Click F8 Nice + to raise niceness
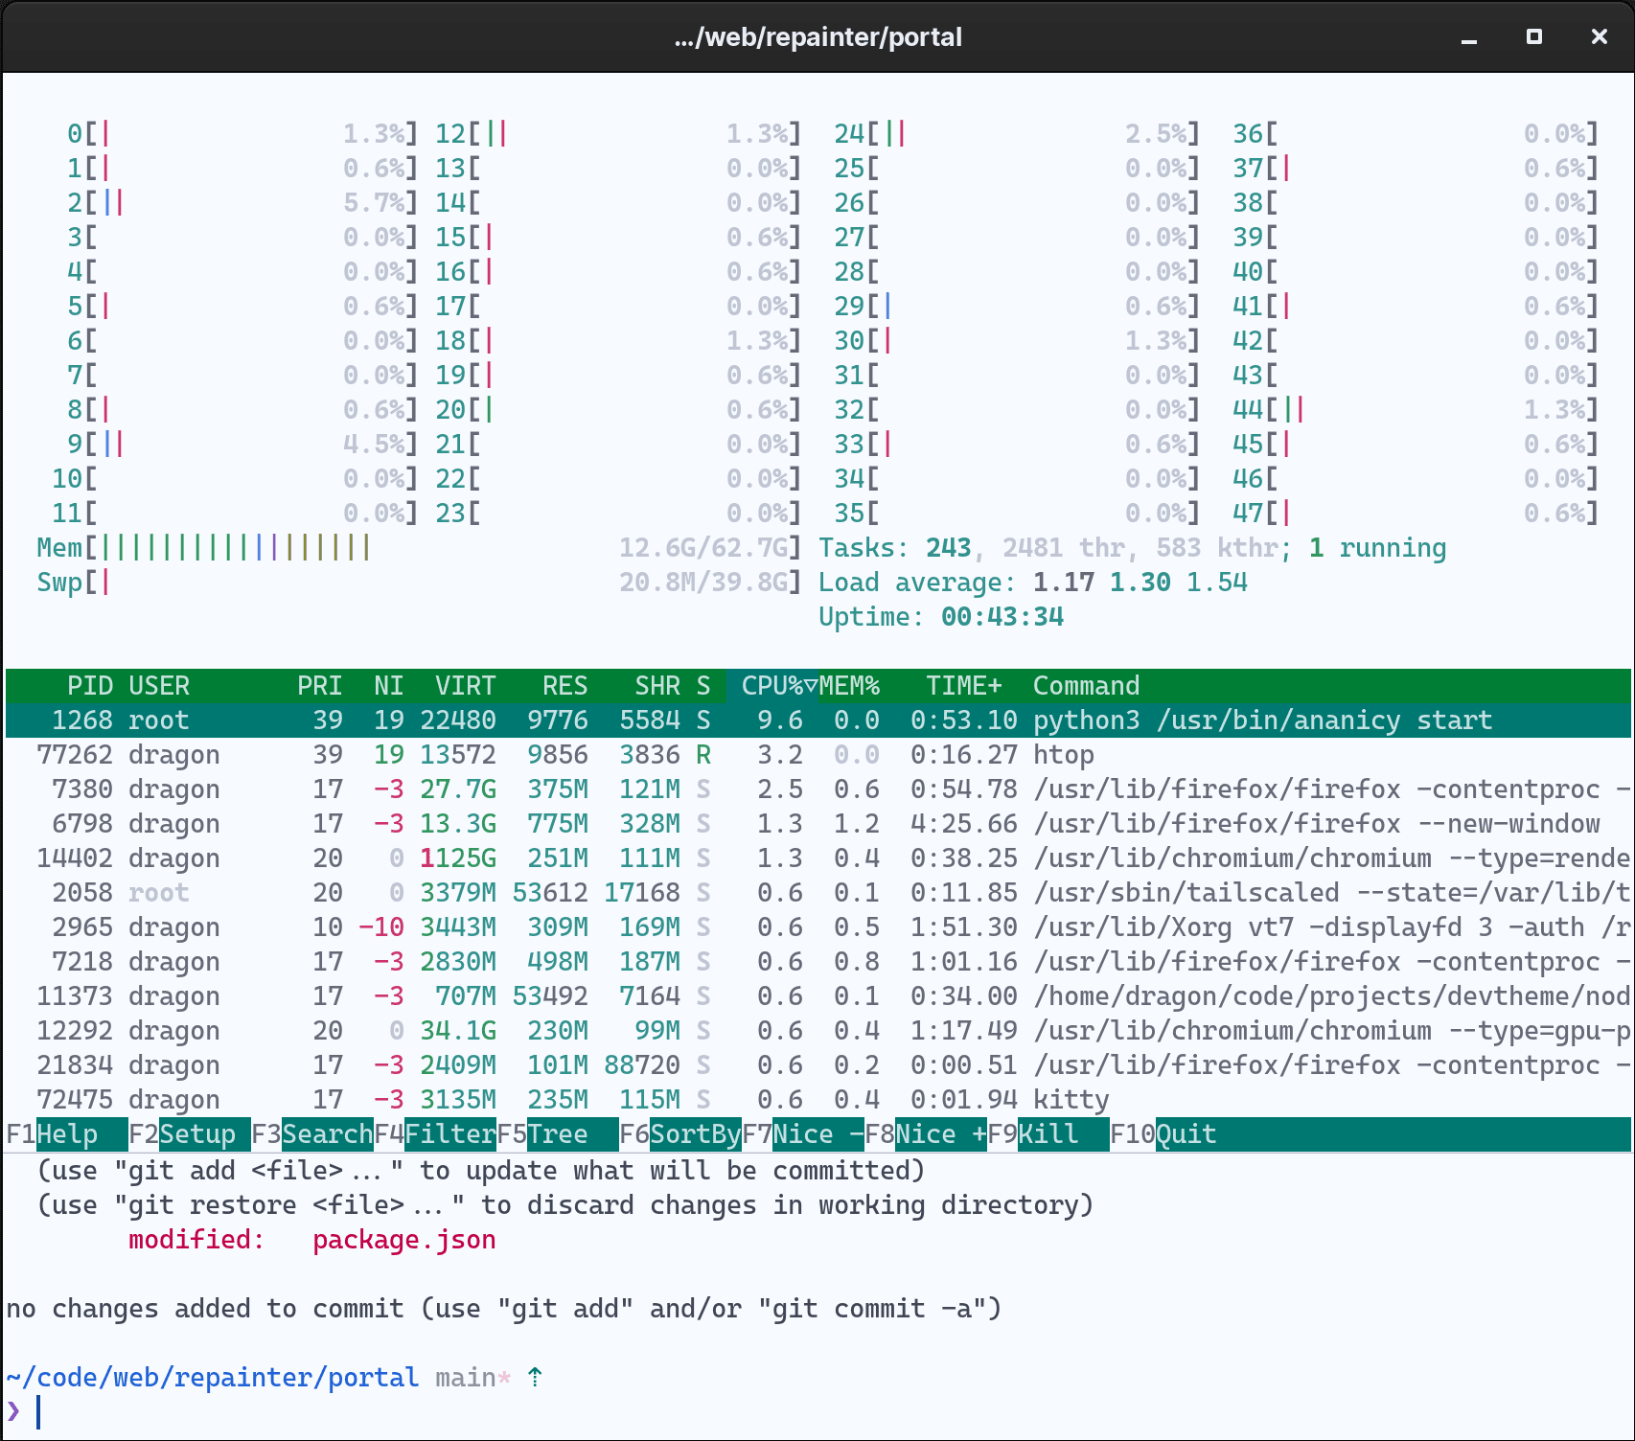 tap(926, 1134)
